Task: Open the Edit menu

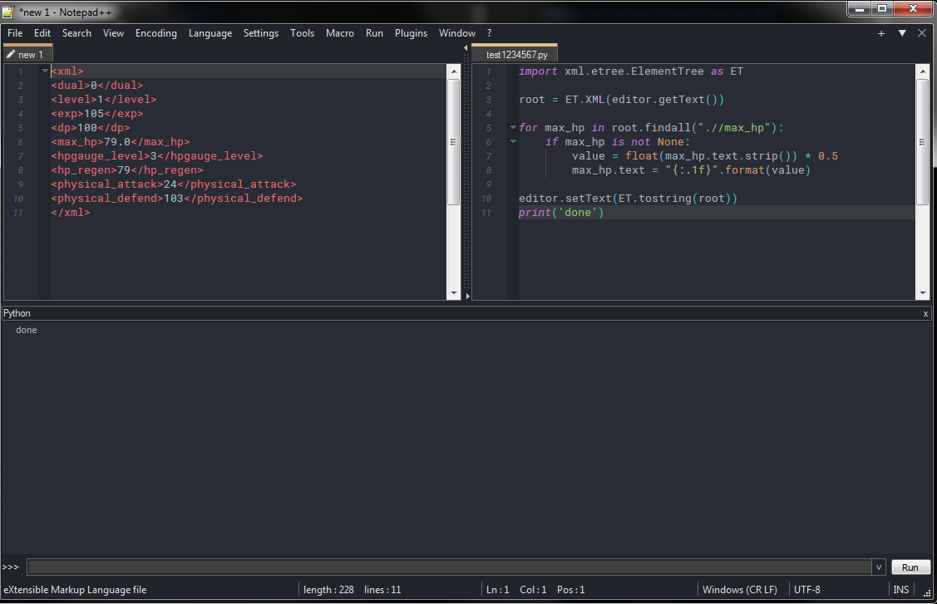Action: point(42,33)
